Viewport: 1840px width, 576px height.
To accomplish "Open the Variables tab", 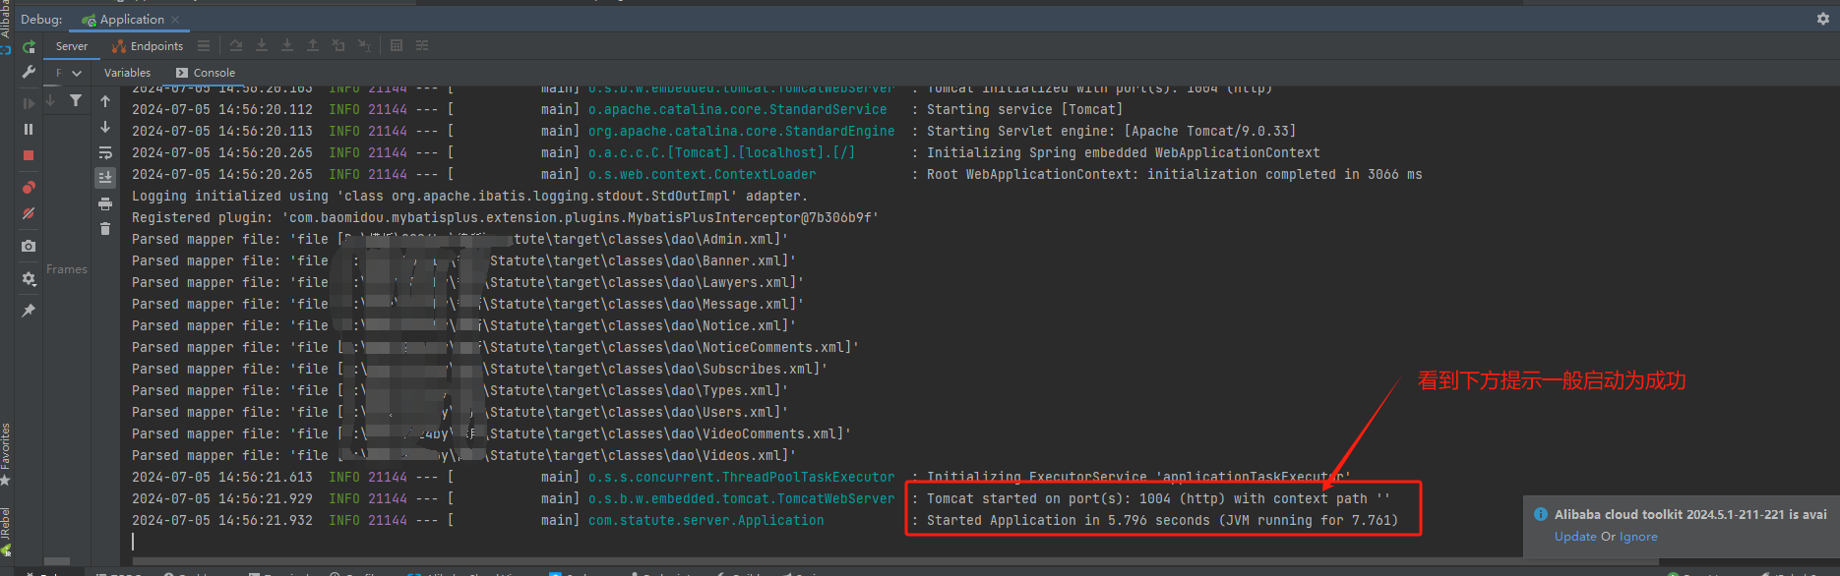I will pos(127,73).
